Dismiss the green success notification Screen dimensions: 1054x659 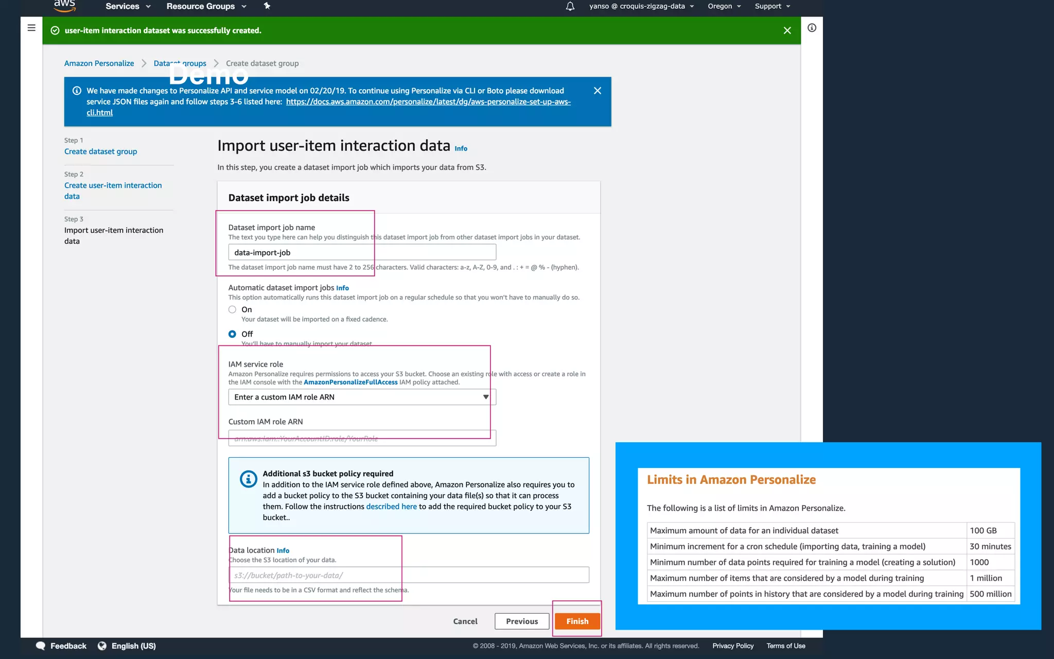[x=787, y=30]
